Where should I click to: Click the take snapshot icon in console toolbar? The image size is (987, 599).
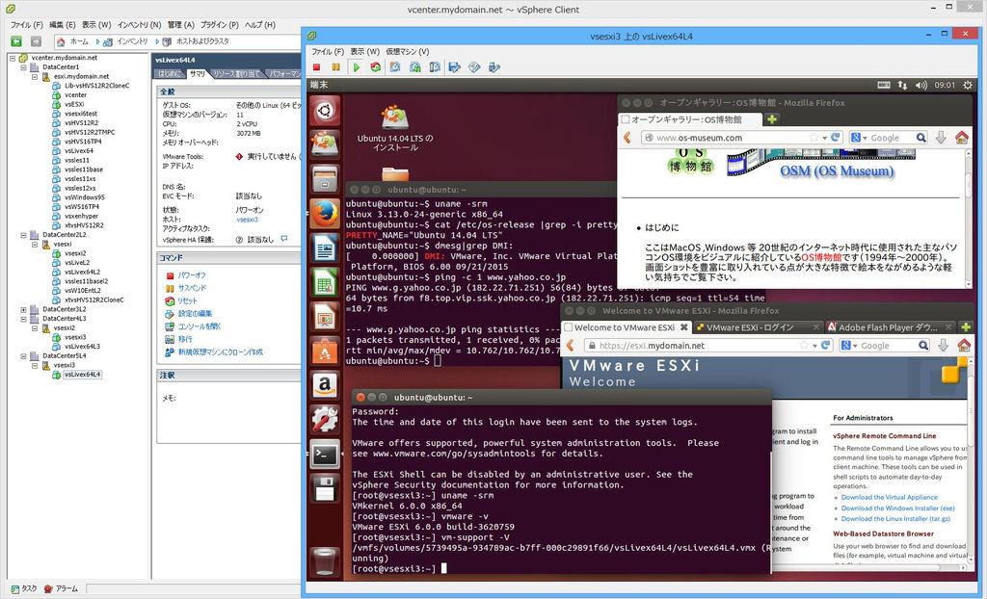pyautogui.click(x=395, y=66)
